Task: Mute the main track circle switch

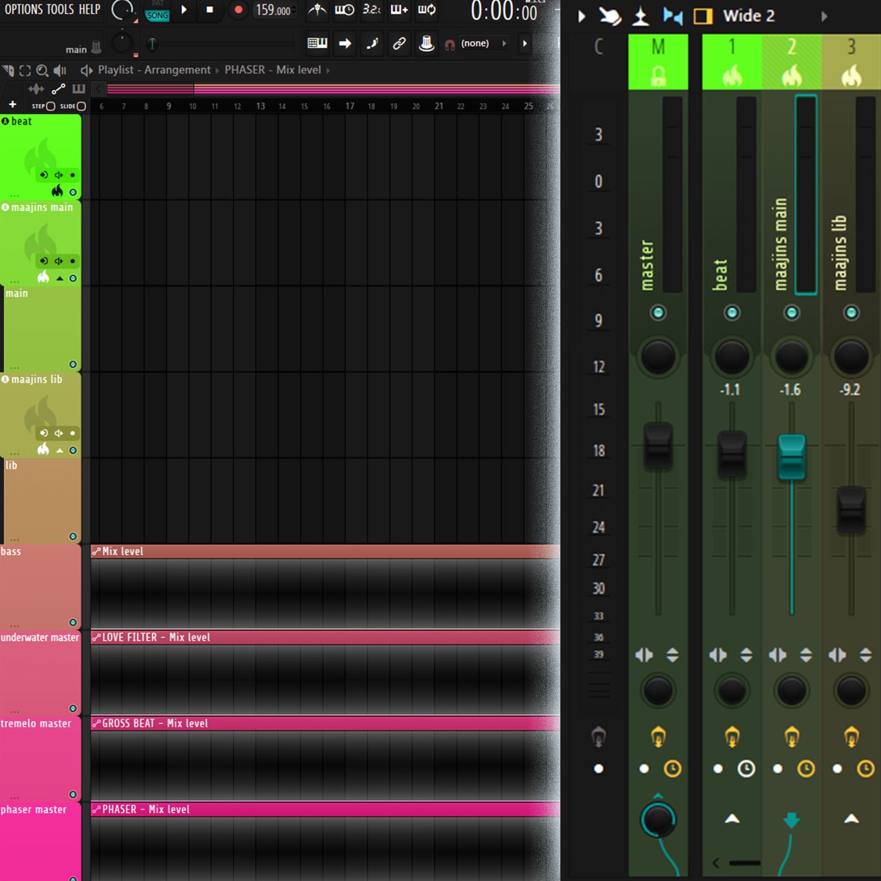Action: click(x=73, y=365)
